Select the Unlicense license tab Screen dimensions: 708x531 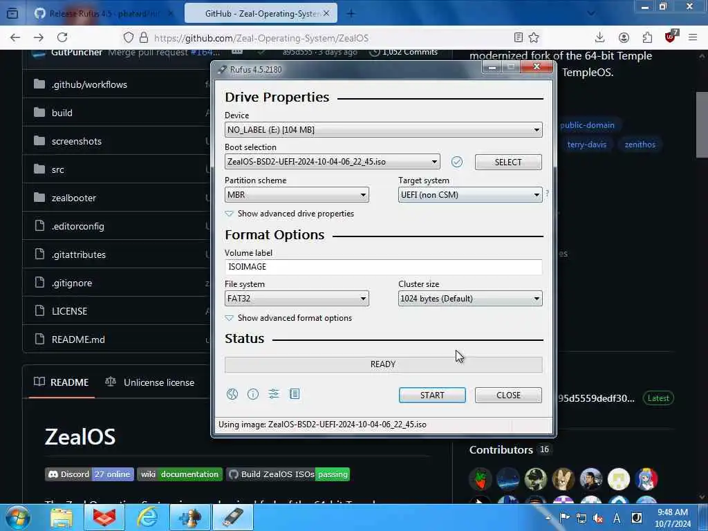[x=149, y=382]
